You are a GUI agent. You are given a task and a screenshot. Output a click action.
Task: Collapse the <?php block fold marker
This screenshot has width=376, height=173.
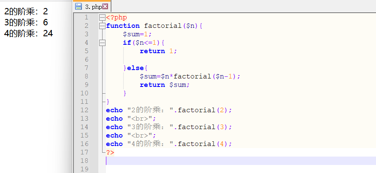coord(103,17)
